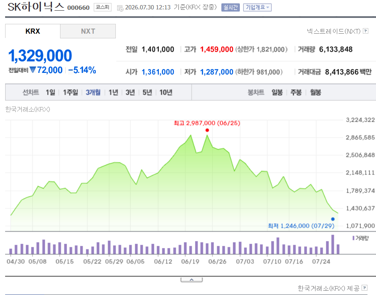376x295 pixels.
Task: Click the 시가 value 1,361,000
Action: pos(158,72)
